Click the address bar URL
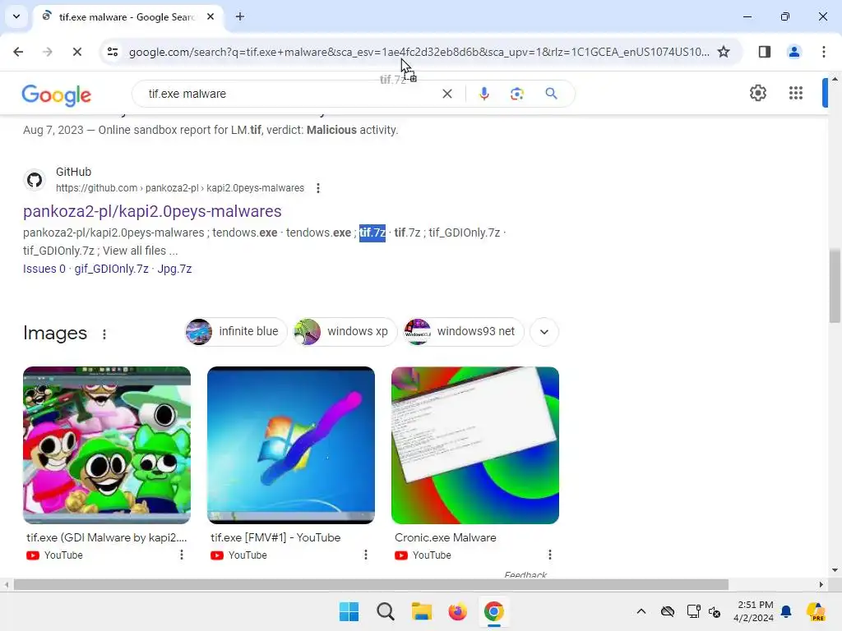 coord(419,52)
